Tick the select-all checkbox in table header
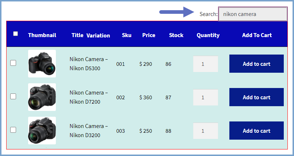Screen dimensions: 294x156 [16, 33]
